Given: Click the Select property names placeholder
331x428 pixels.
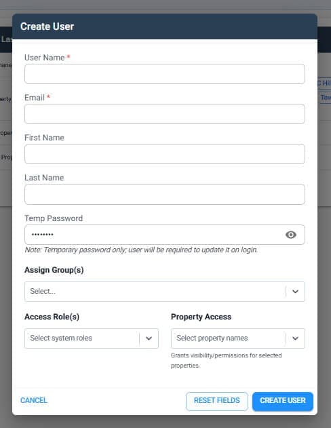Looking at the screenshot, I should click(x=212, y=338).
